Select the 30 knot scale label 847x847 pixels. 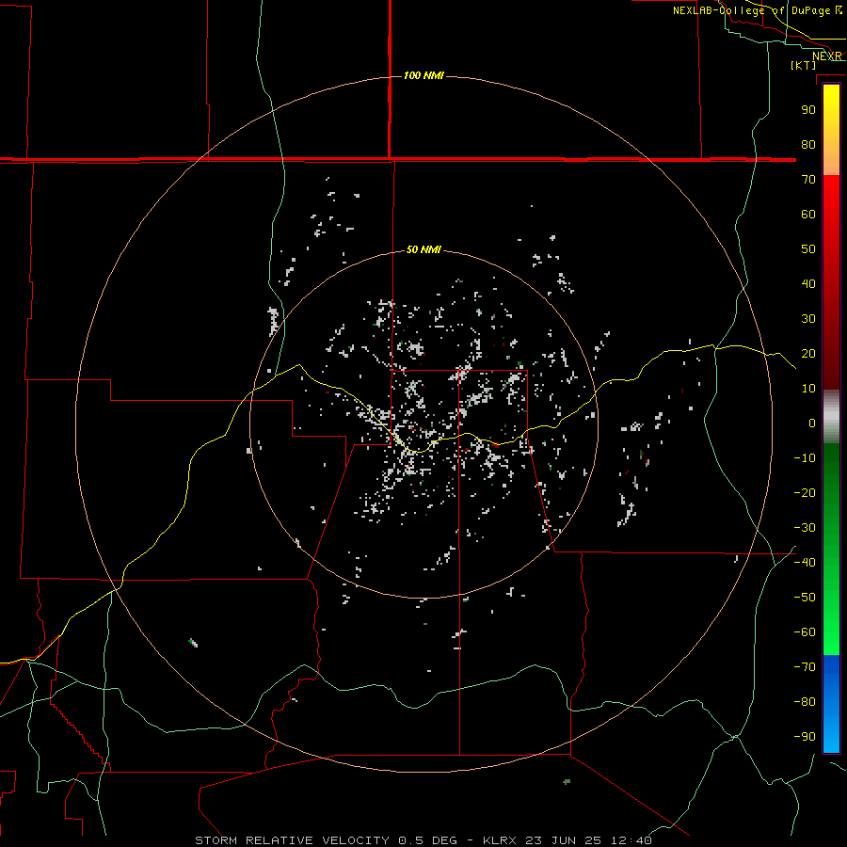pyautogui.click(x=808, y=319)
